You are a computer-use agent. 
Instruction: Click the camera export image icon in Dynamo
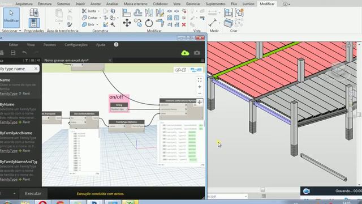point(197,53)
